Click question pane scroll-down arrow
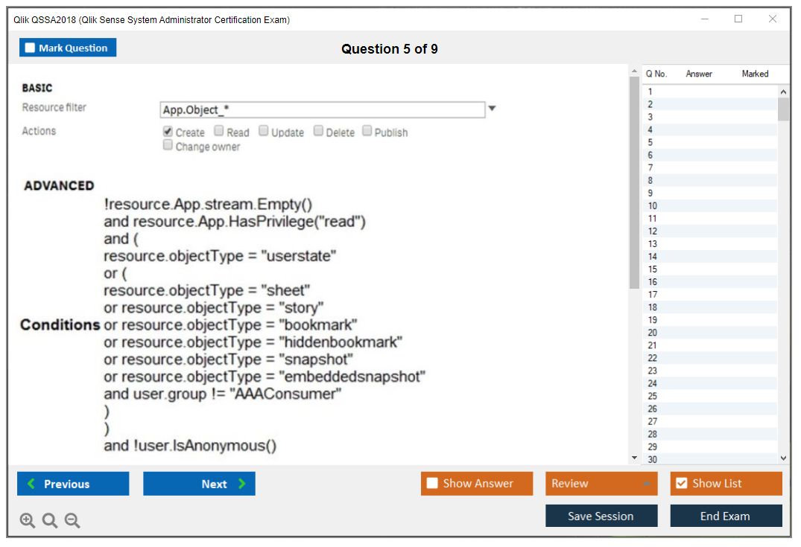This screenshot has width=801, height=547. 634,458
